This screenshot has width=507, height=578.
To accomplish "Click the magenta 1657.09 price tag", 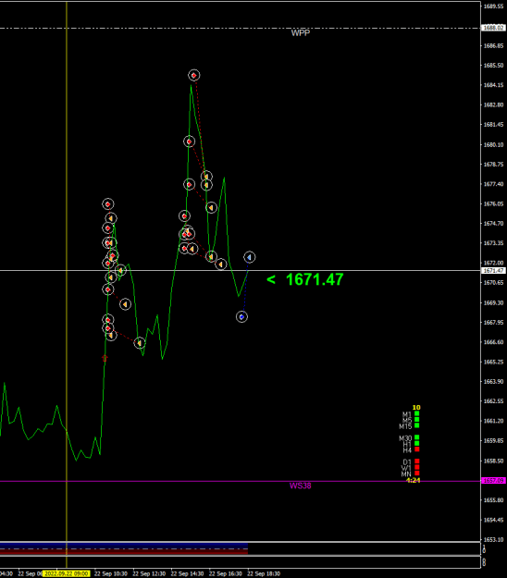I will 493,481.
